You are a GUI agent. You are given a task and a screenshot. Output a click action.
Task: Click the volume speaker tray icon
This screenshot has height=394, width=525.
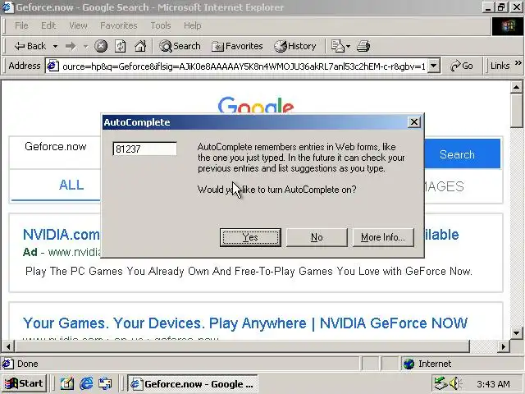(x=456, y=383)
